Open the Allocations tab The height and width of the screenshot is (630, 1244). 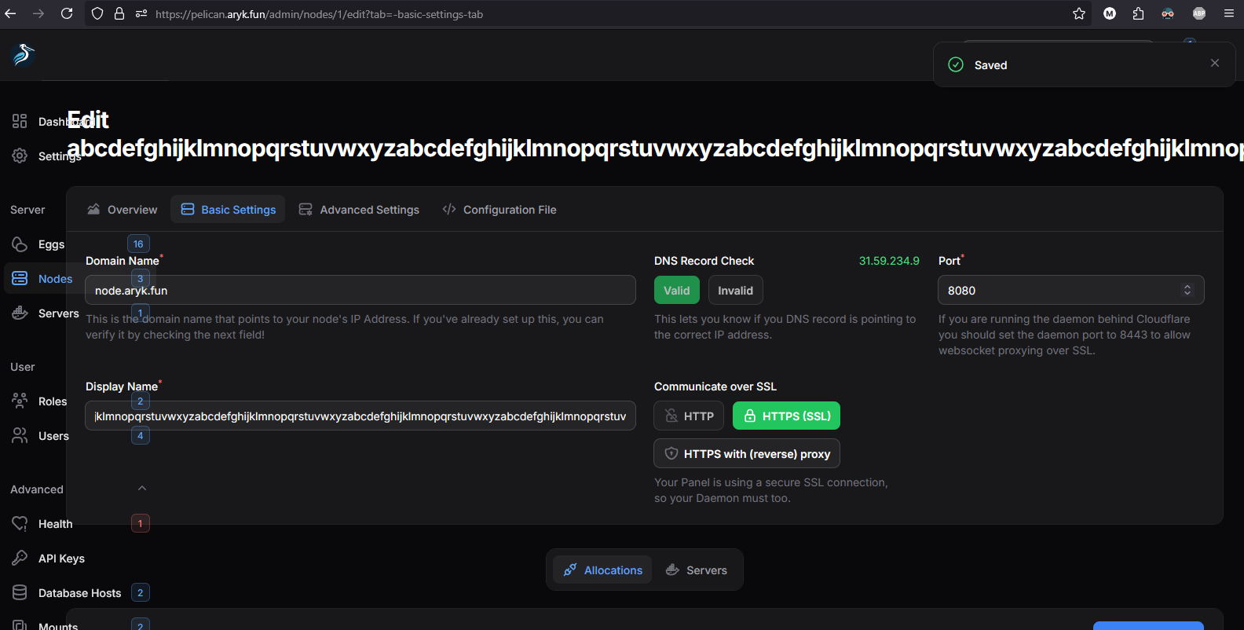[x=603, y=570]
